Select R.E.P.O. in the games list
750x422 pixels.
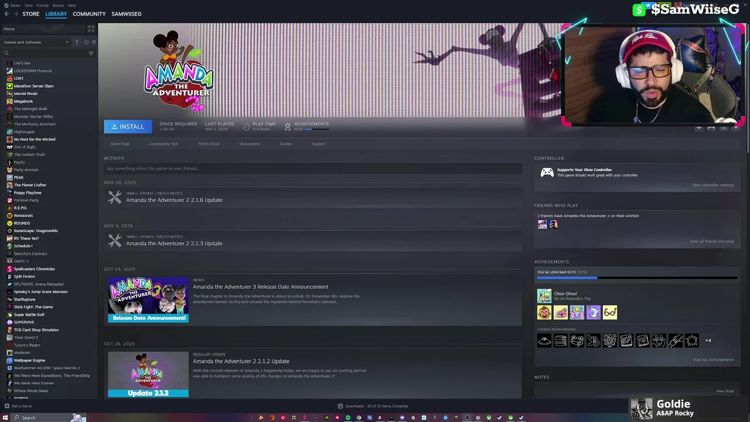20,208
